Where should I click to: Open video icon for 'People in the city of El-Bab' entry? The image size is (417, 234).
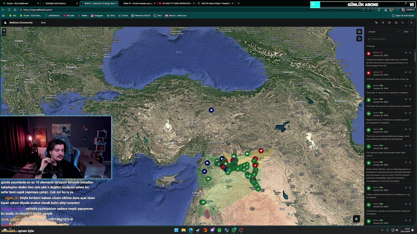tap(406, 113)
